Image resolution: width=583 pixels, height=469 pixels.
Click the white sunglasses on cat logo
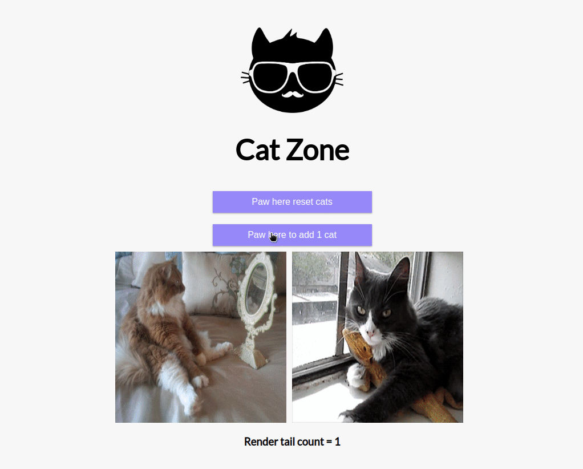point(292,78)
